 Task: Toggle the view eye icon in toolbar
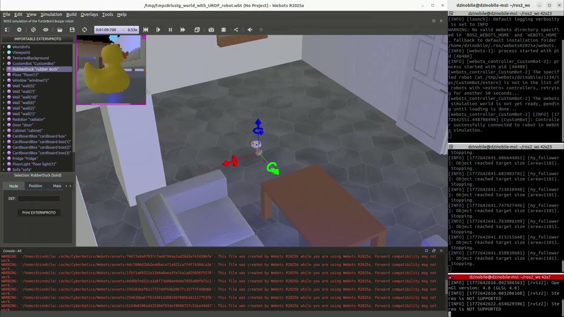point(45,29)
